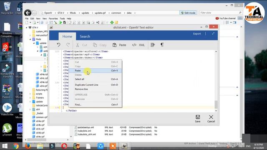267x150 pixels.
Task: Open the Wondershare Filmora desktop icon
Action: pos(7,70)
